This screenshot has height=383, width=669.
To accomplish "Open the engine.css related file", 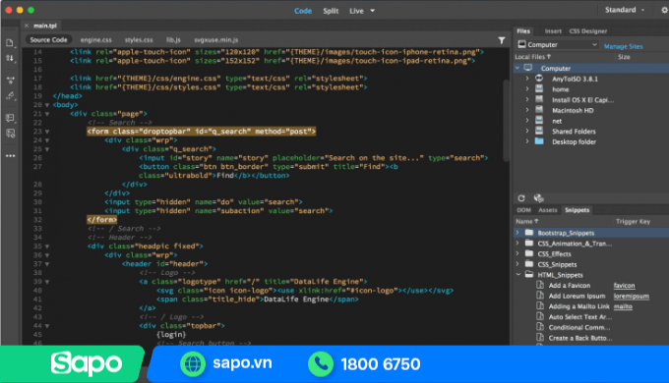I will tap(96, 40).
